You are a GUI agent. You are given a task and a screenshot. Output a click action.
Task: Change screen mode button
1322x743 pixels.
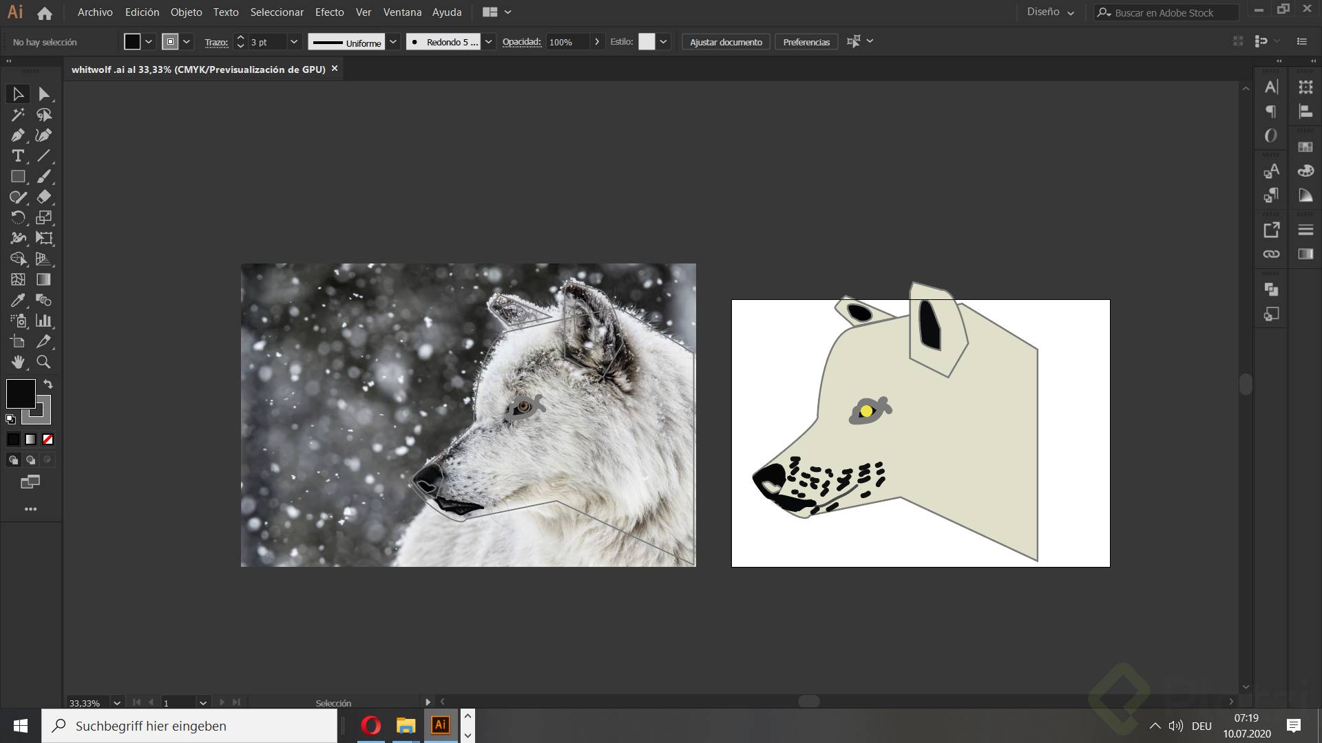pyautogui.click(x=30, y=482)
